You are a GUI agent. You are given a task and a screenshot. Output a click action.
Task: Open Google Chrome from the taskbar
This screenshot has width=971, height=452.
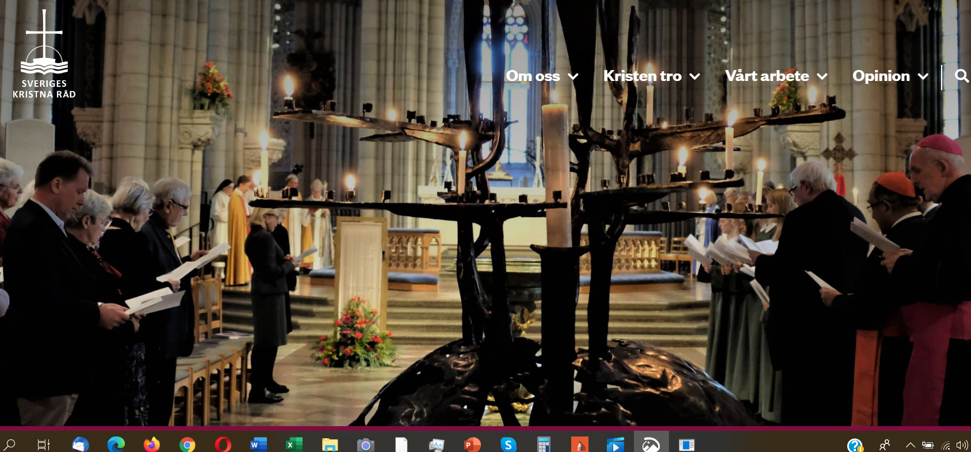[x=188, y=445]
